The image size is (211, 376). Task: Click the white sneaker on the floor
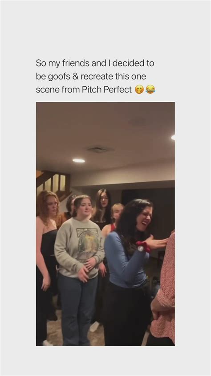pyautogui.click(x=94, y=326)
